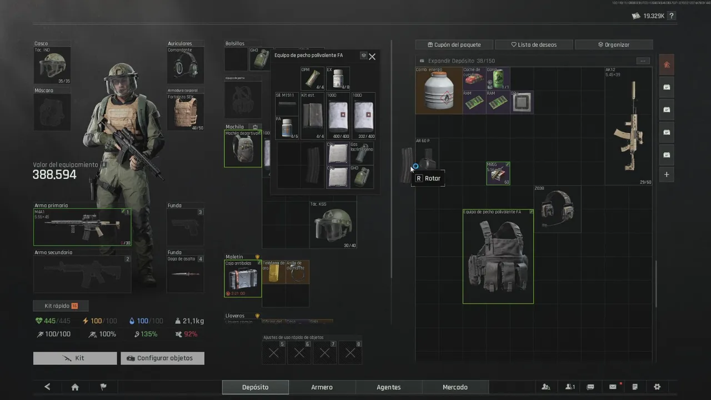Switch to the Mercado tab
The width and height of the screenshot is (711, 400).
pos(455,387)
